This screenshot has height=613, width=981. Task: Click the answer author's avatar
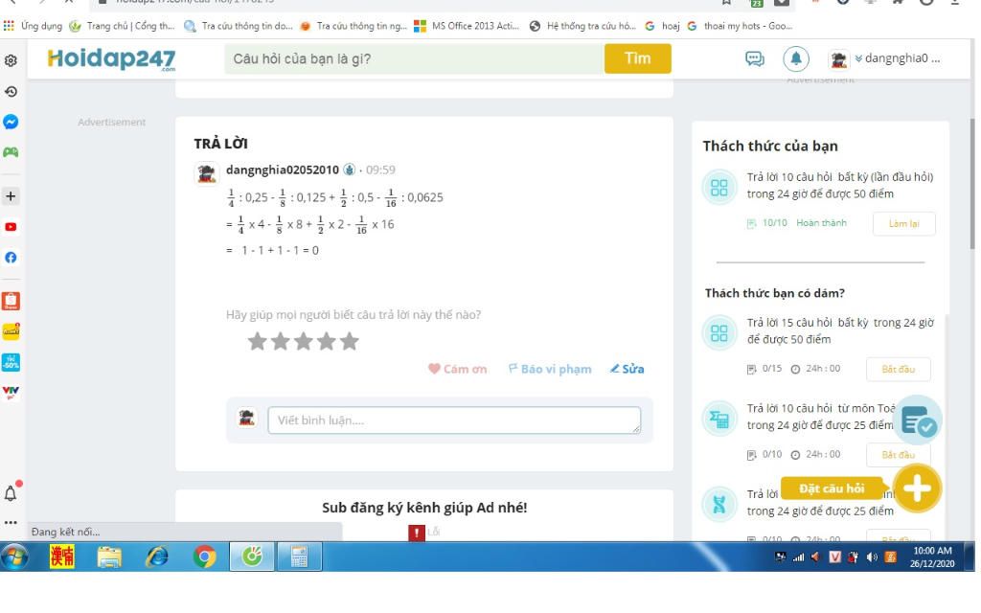click(207, 173)
